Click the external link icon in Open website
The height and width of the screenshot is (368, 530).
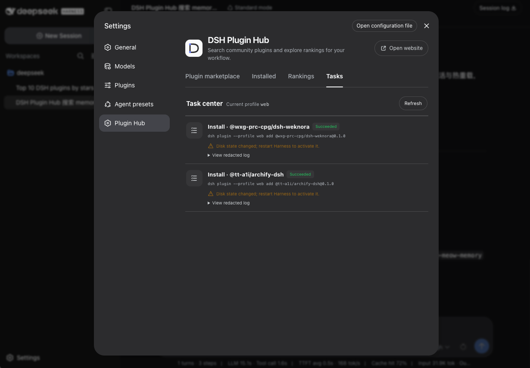[383, 48]
